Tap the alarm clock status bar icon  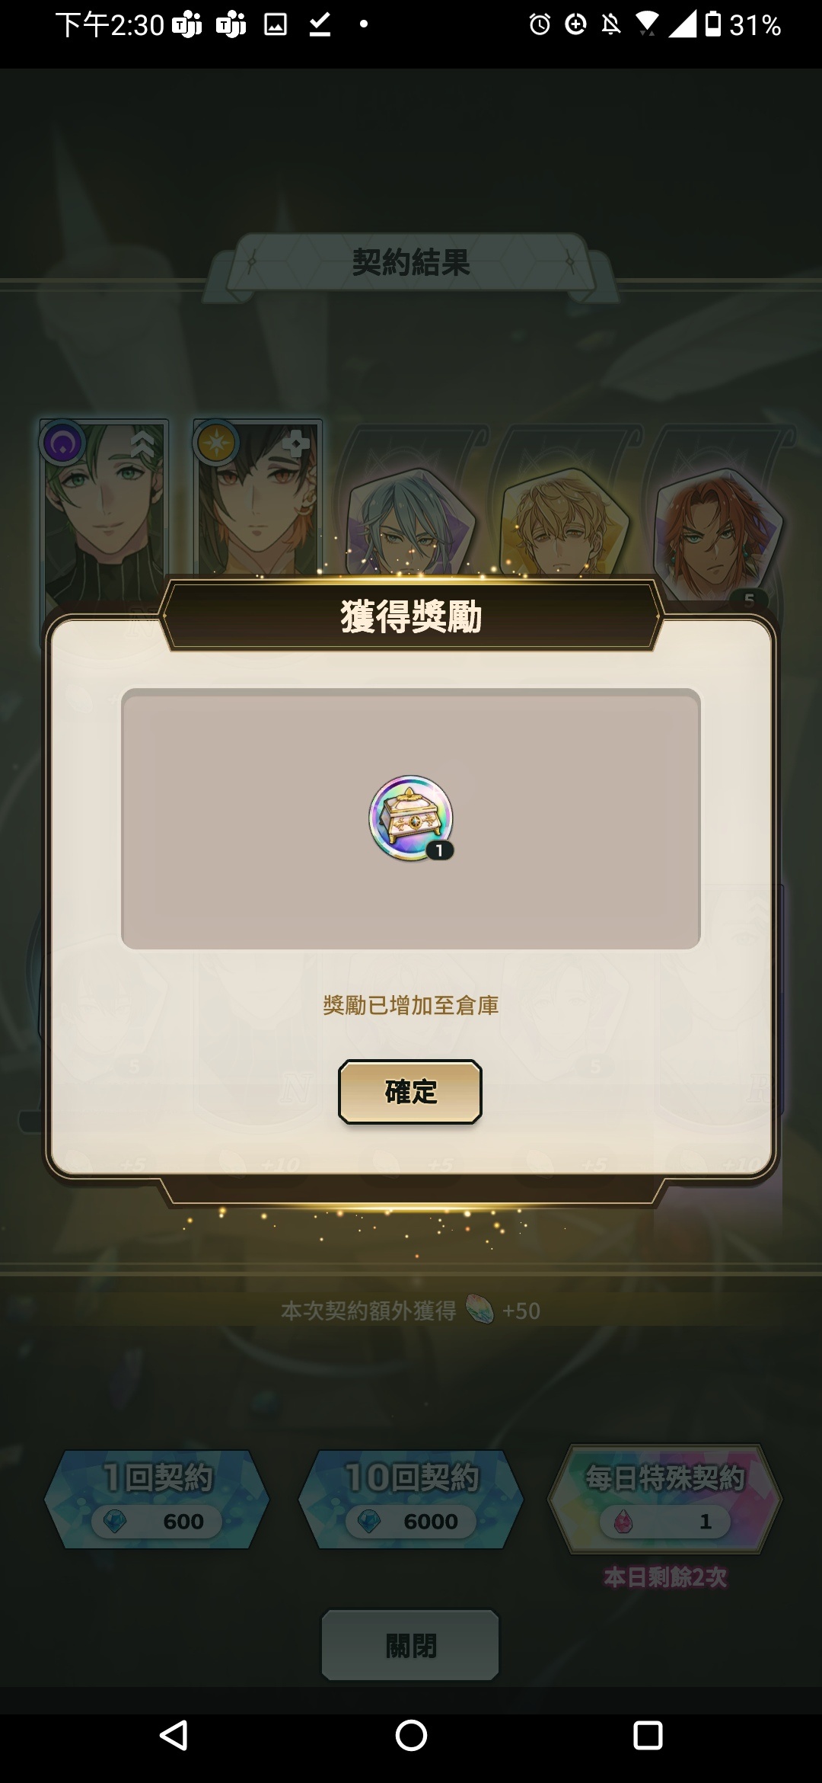(x=540, y=25)
